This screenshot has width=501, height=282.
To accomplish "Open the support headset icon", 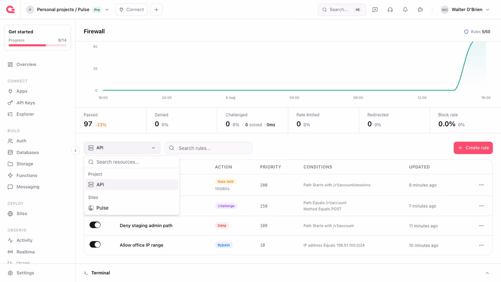I will (x=390, y=10).
